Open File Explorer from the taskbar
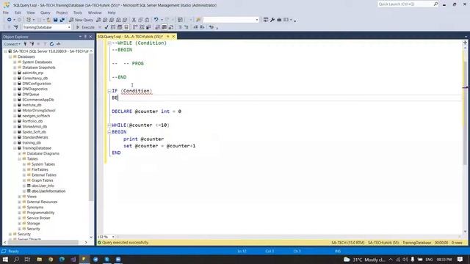The width and height of the screenshot is (470, 264). point(39,259)
